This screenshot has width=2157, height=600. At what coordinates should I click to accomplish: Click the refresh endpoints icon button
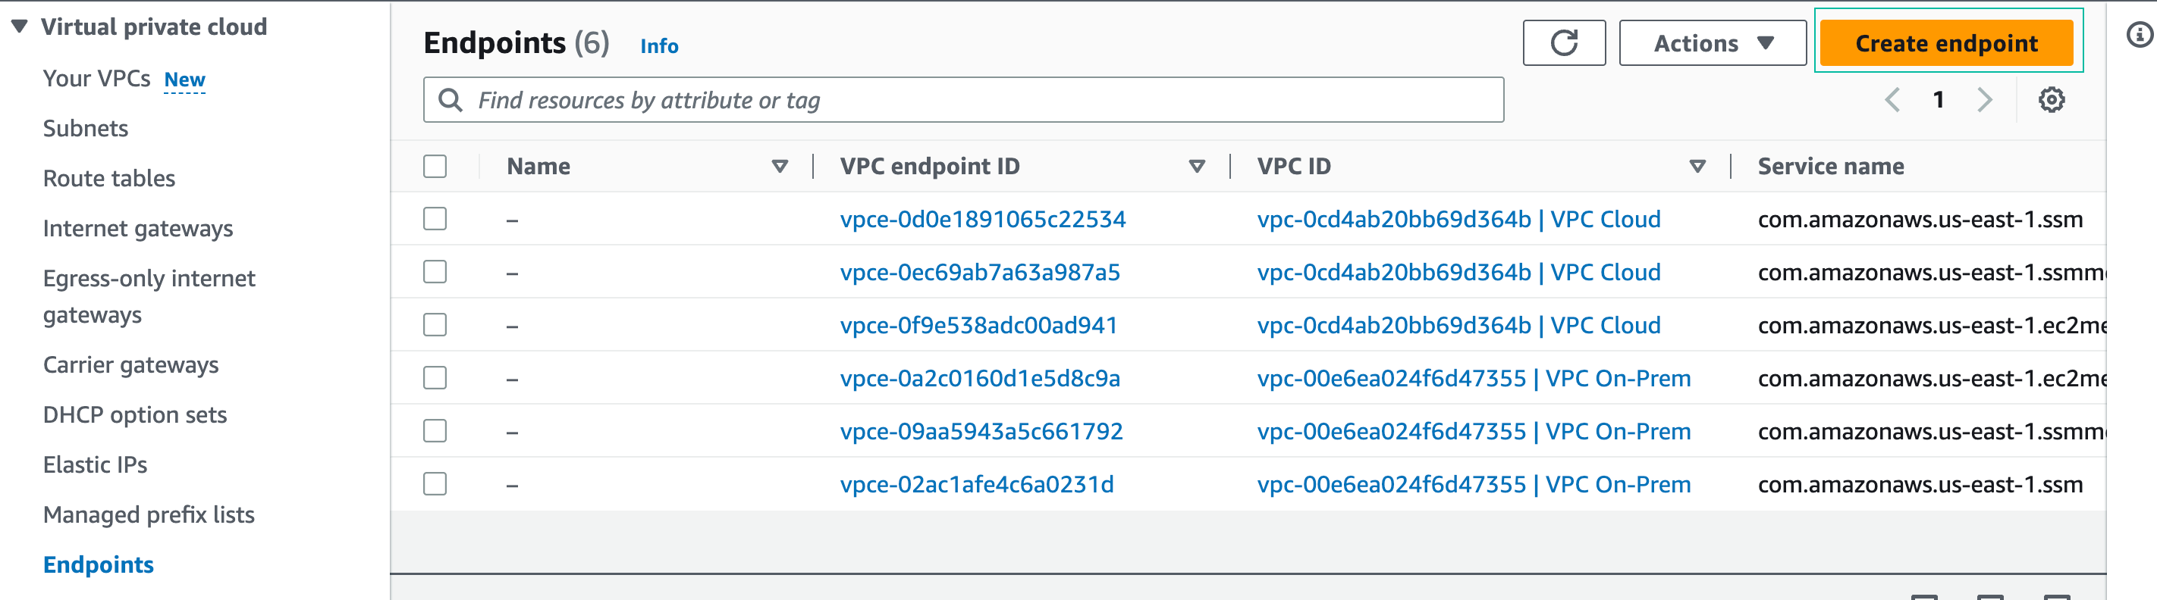pyautogui.click(x=1562, y=43)
